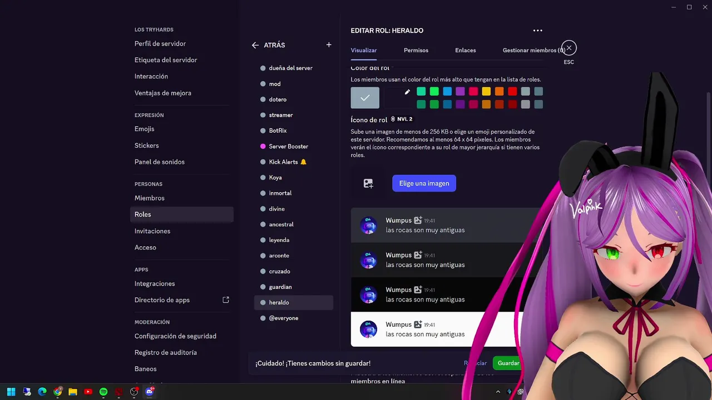The width and height of the screenshot is (712, 400).
Task: Open the Miembros page
Action: click(182, 198)
